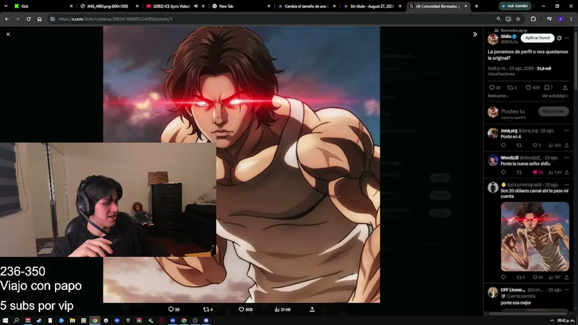Bookmark this page with the star icon
The height and width of the screenshot is (325, 578).
pyautogui.click(x=518, y=19)
